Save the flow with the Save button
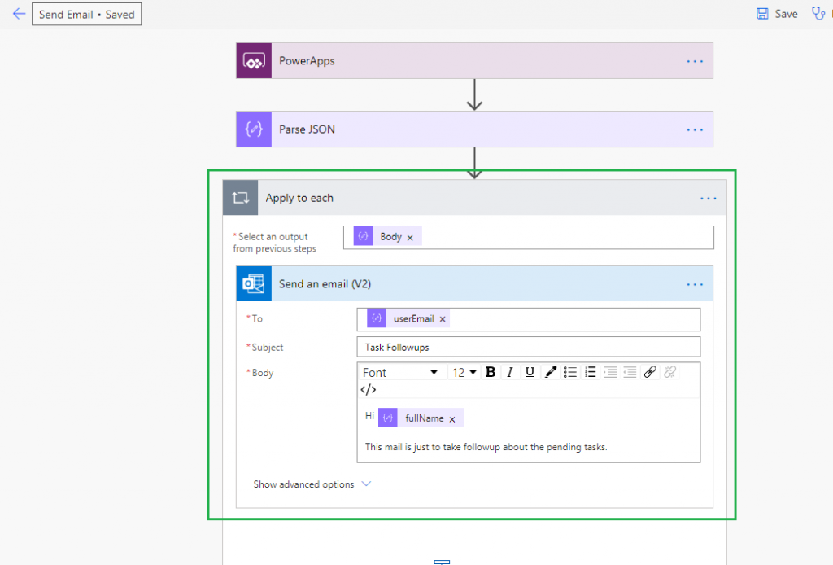Viewport: 833px width, 565px height. tap(776, 13)
